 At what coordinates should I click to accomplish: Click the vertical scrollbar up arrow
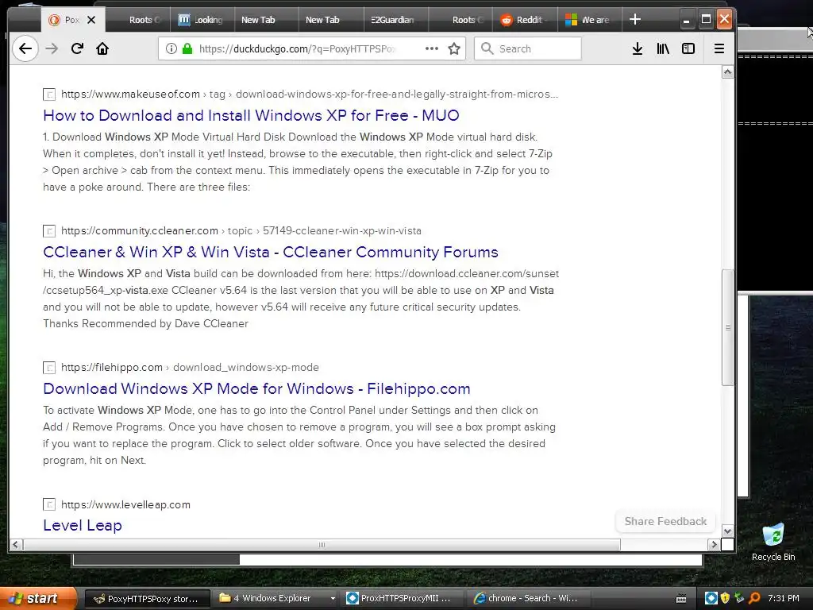[x=727, y=72]
